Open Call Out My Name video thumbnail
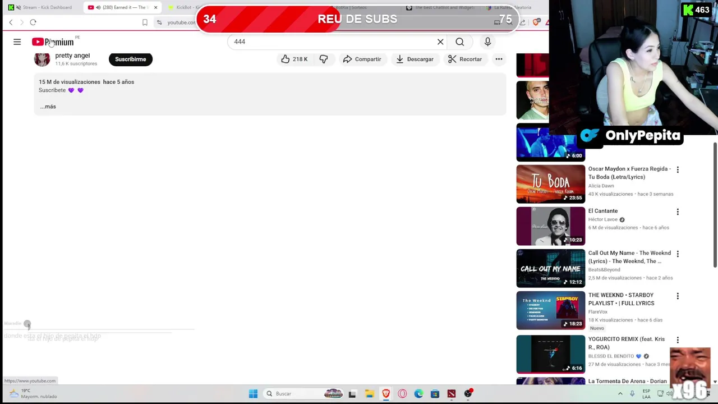718x404 pixels. point(550,268)
